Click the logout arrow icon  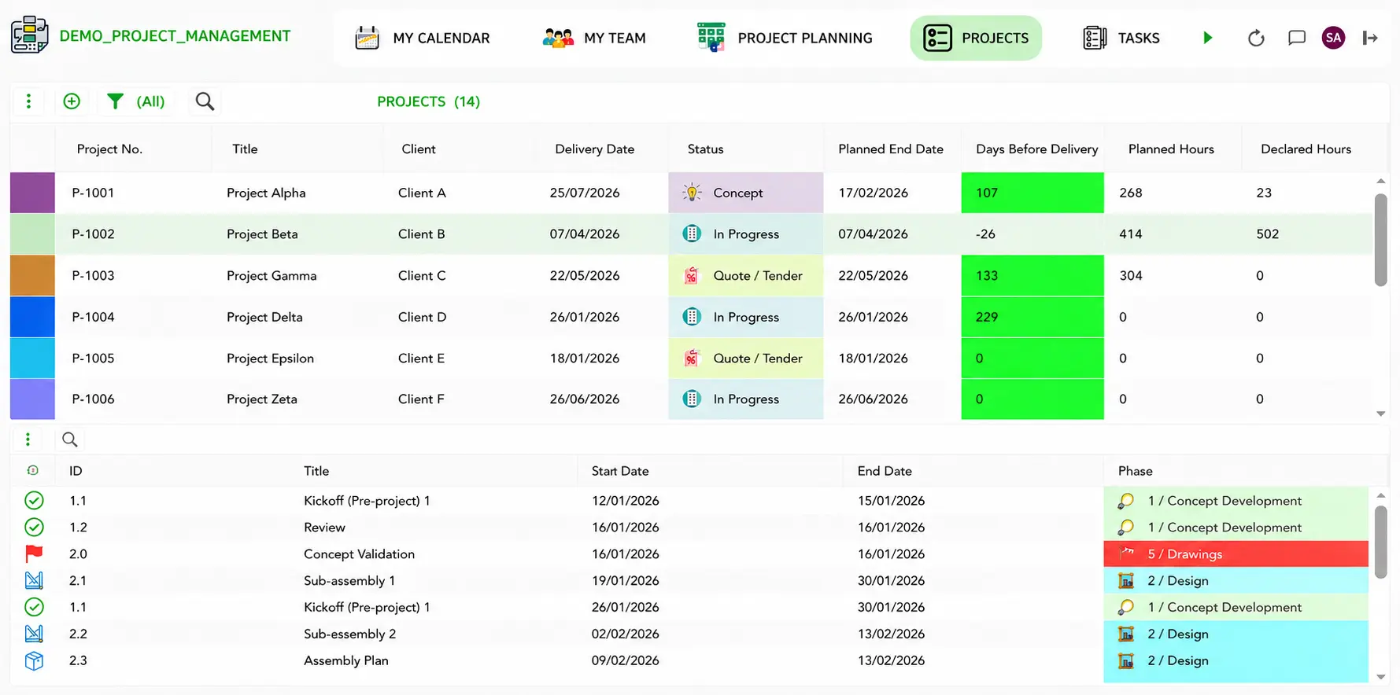(x=1370, y=38)
